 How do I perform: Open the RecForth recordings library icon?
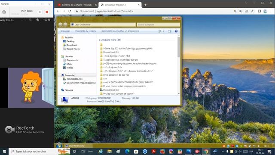pyautogui.click(x=4, y=12)
